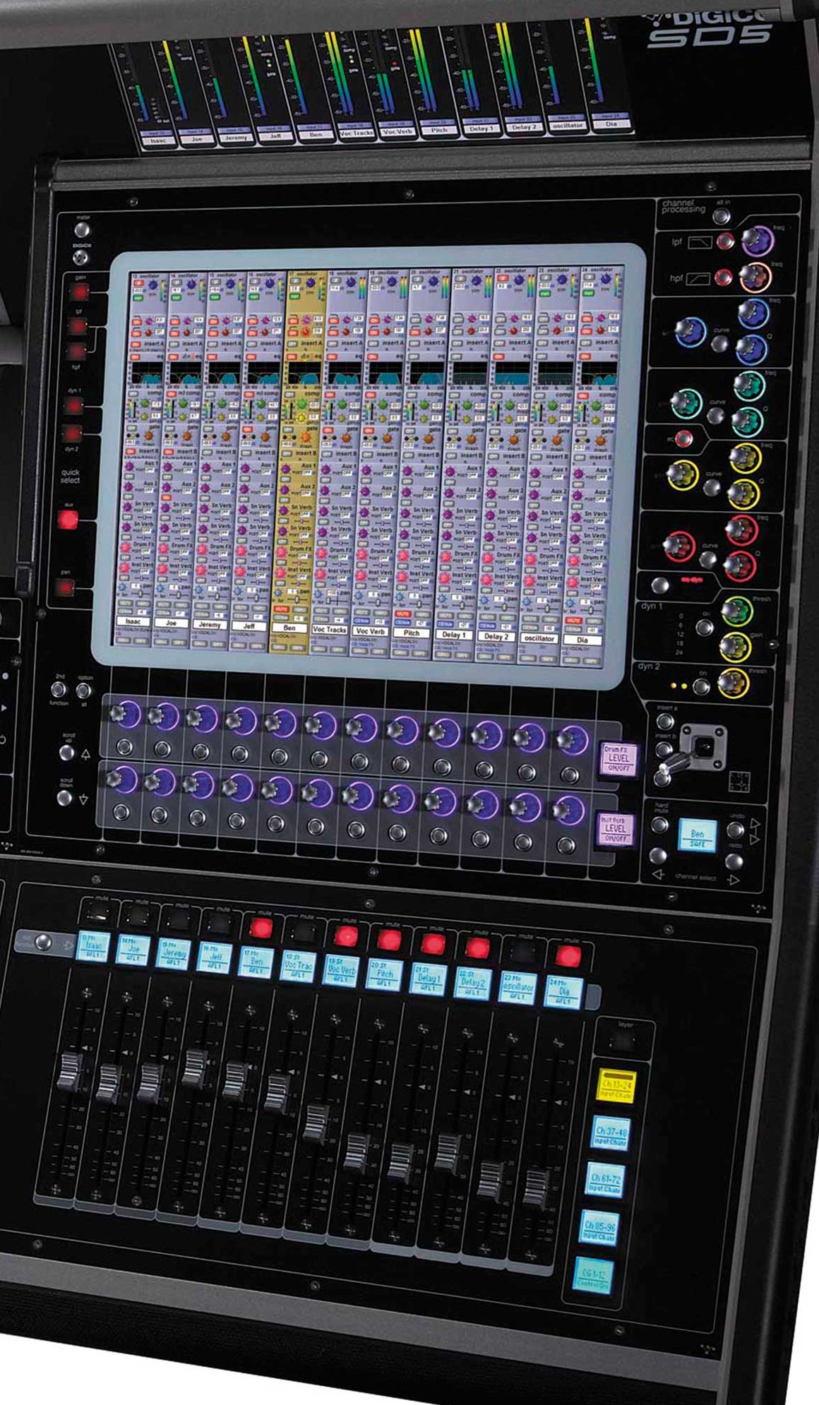Touch the dyn 2 thresh knob
This screenshot has height=1405, width=819.
tap(733, 683)
